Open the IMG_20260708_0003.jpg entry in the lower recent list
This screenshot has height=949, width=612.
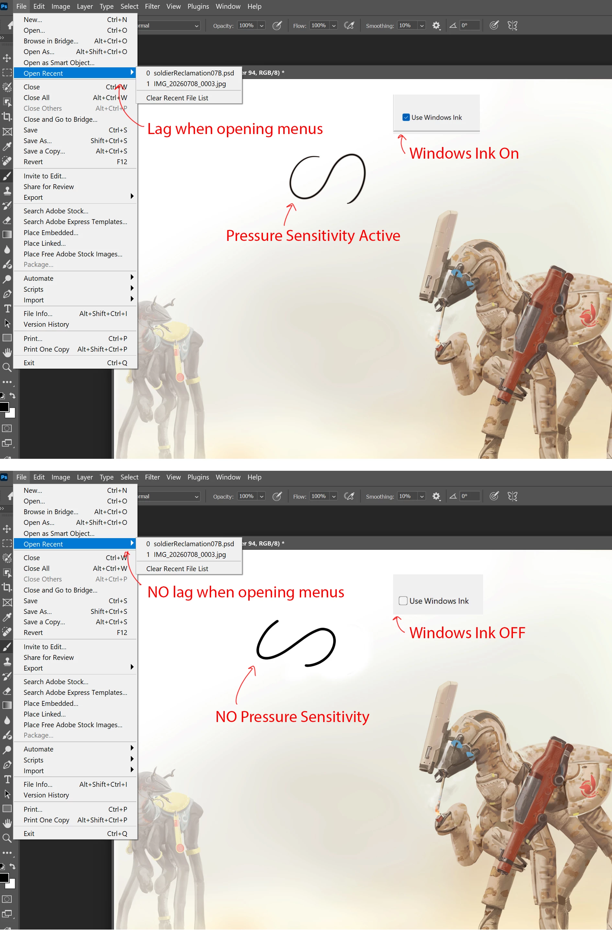(x=189, y=554)
